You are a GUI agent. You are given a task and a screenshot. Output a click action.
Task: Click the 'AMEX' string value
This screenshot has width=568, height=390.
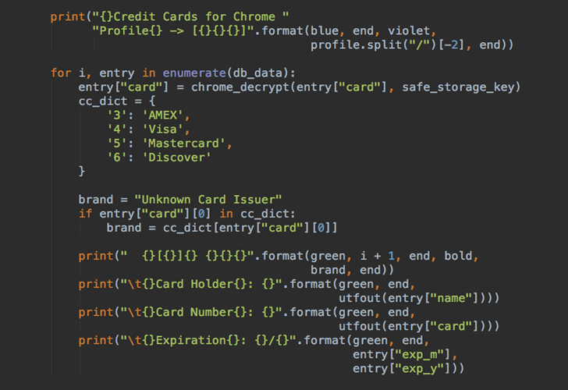coord(162,115)
